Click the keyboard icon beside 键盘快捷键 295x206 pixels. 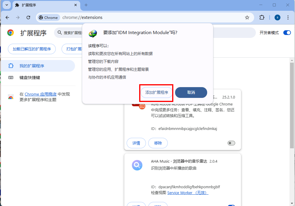click(x=11, y=78)
